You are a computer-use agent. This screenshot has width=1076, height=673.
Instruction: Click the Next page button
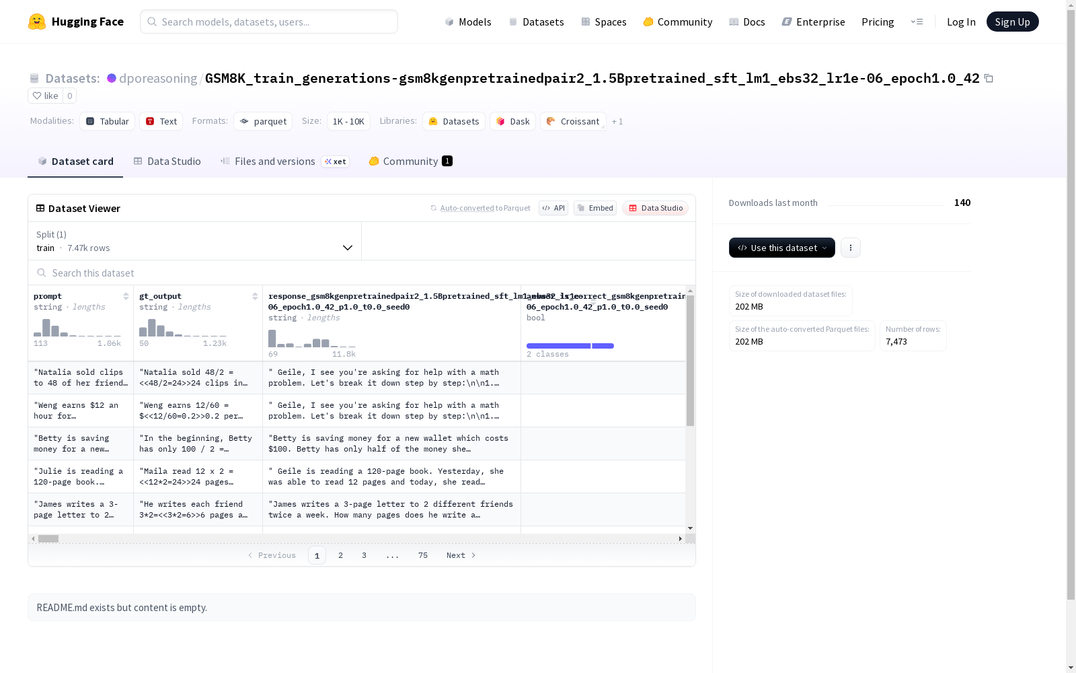click(x=461, y=555)
